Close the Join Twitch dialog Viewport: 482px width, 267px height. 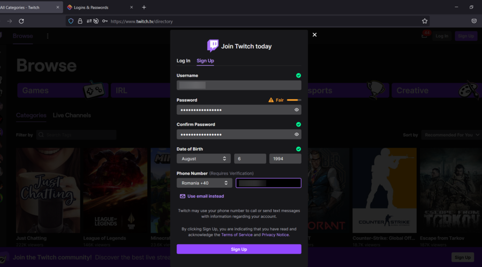coord(314,35)
